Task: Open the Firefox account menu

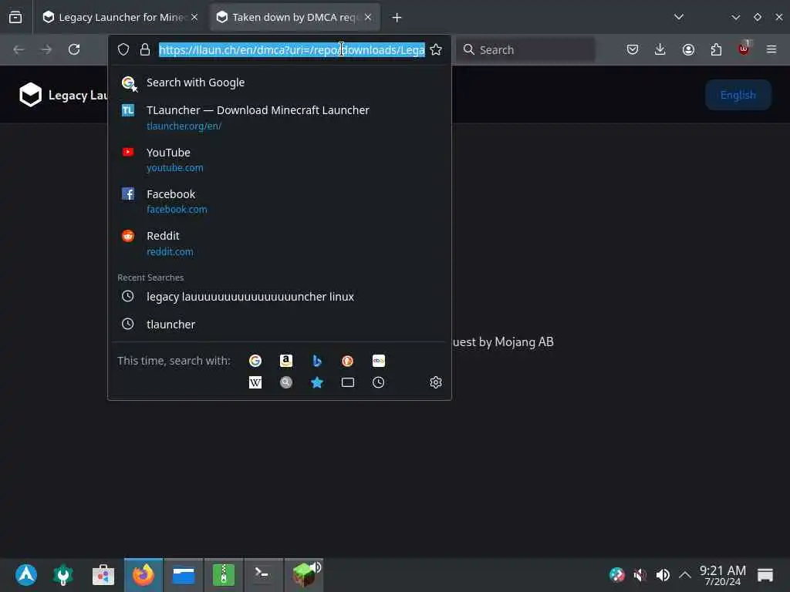Action: pyautogui.click(x=688, y=49)
